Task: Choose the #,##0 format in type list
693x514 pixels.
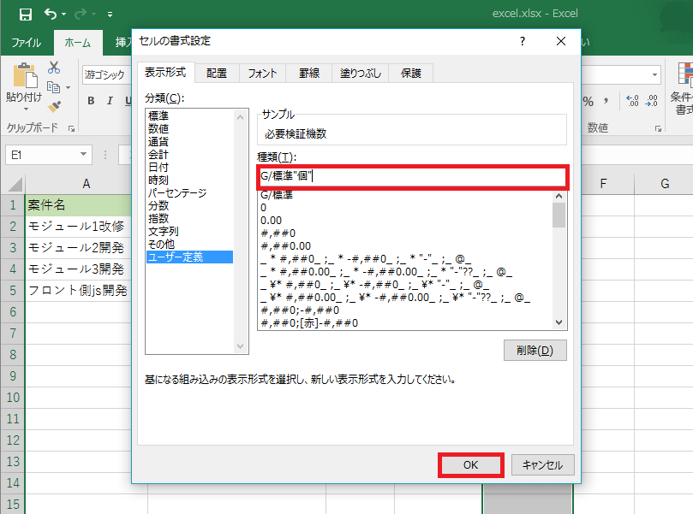Action: click(406, 233)
